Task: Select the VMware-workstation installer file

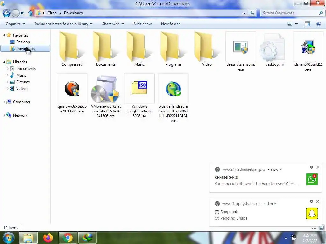Action: (x=106, y=96)
